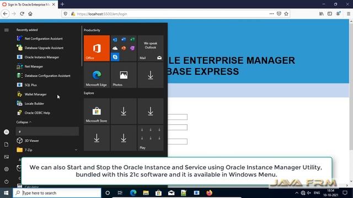Click the Power button in Start
Viewport: 353px width, 198px height.
(7, 182)
